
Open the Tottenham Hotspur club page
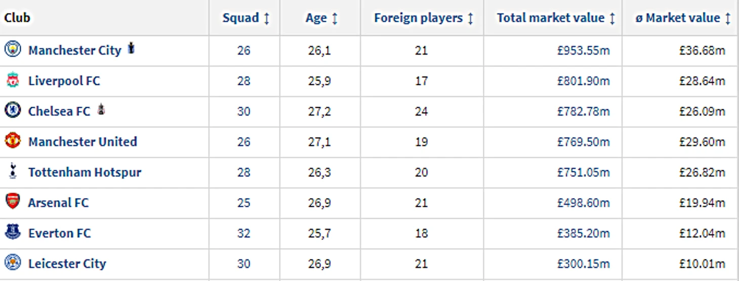coord(85,172)
